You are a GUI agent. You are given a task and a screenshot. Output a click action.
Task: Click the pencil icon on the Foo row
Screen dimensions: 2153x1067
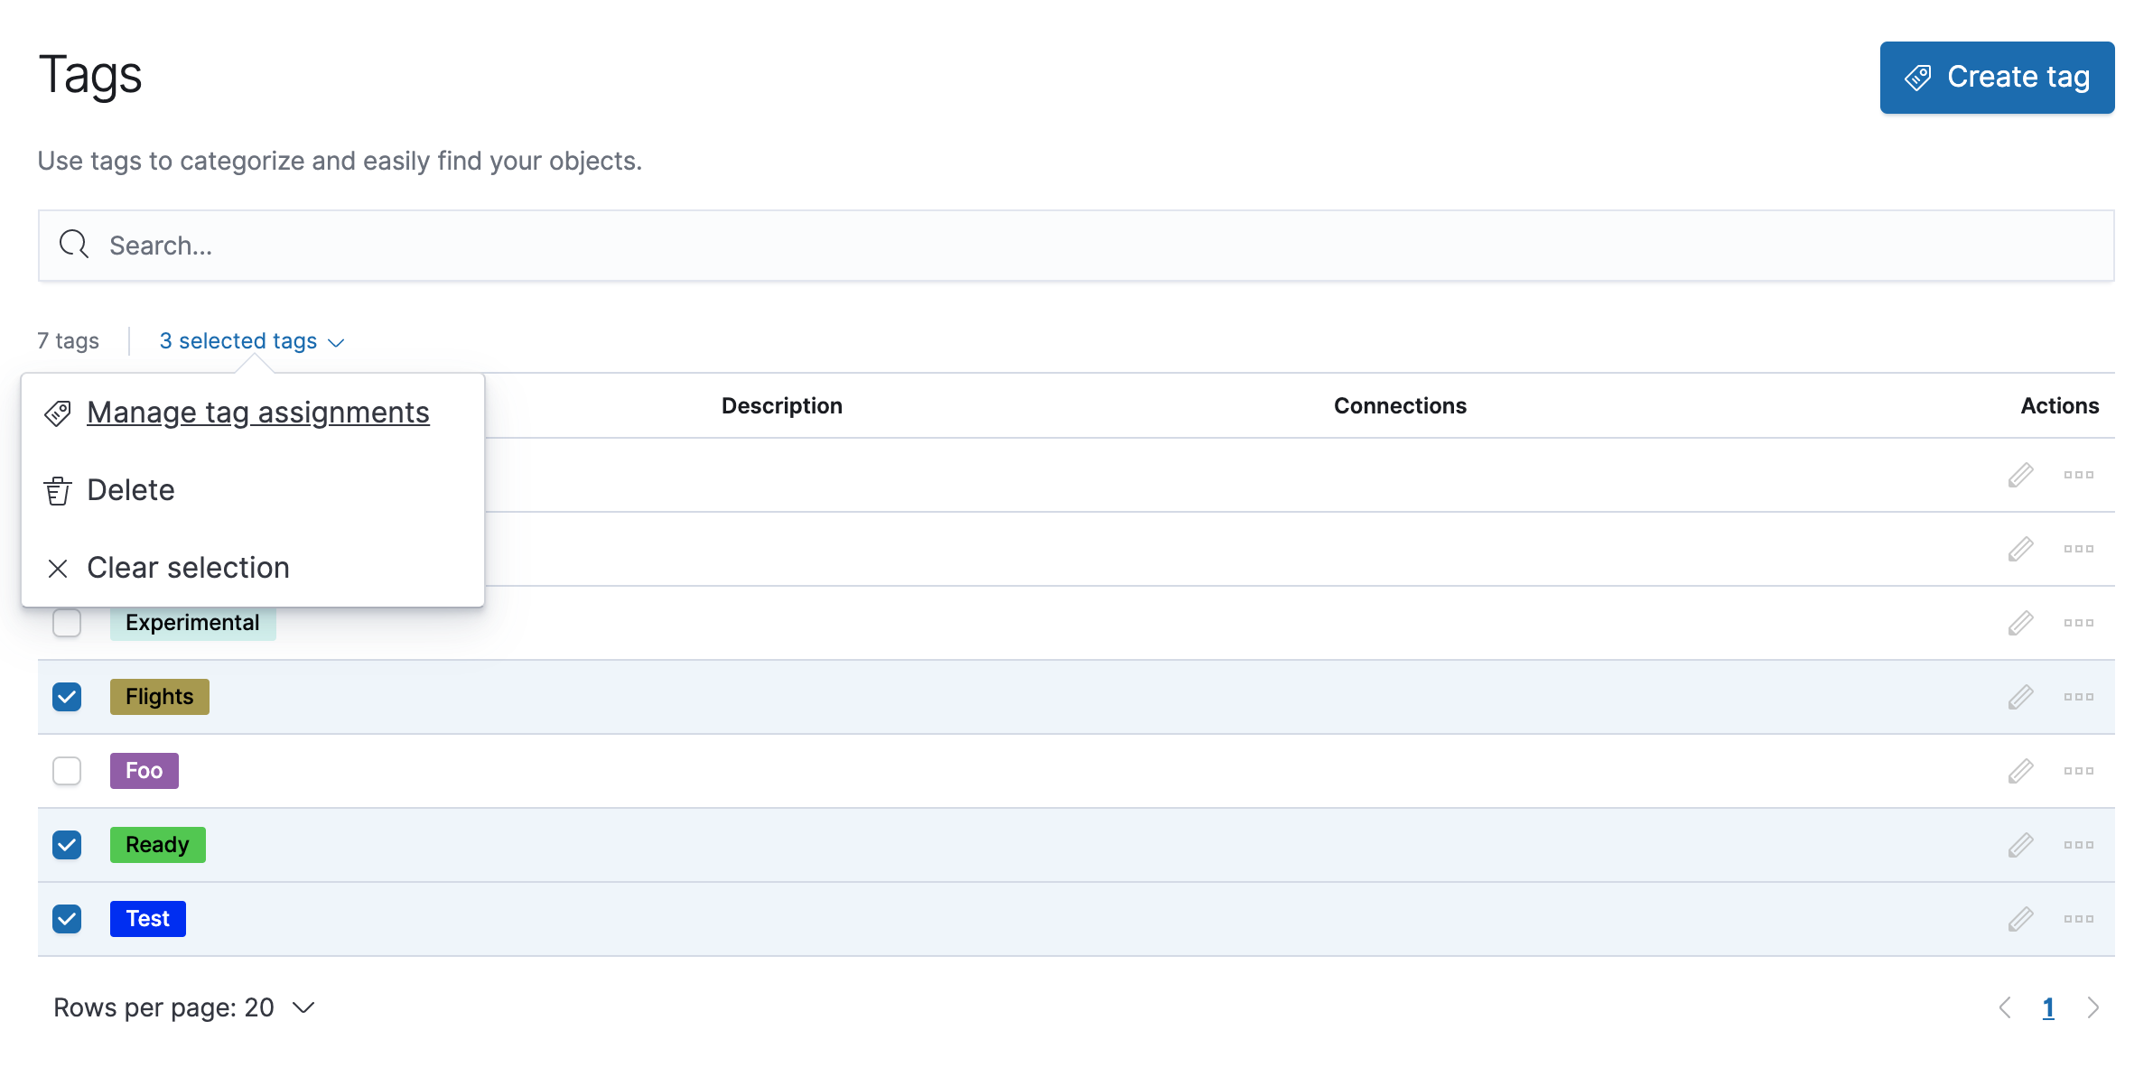click(x=2021, y=770)
